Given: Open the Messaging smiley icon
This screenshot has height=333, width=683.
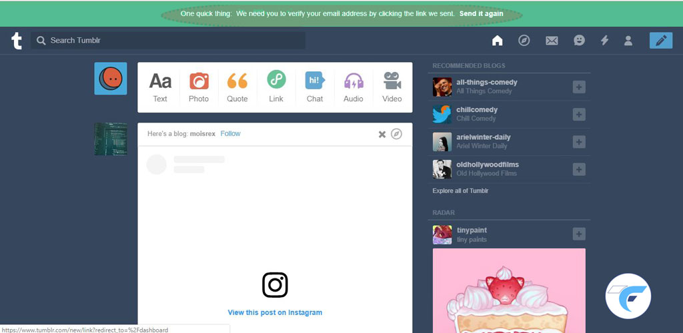Looking at the screenshot, I should 579,41.
